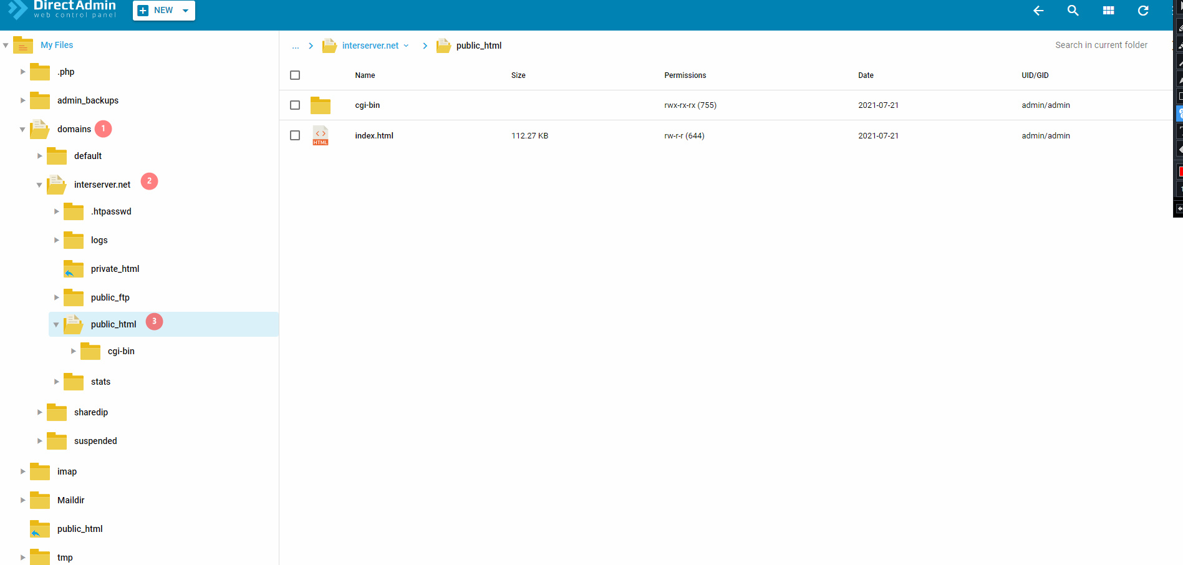Expand the .htpasswd folder arrow
This screenshot has height=565, width=1183.
(56, 211)
